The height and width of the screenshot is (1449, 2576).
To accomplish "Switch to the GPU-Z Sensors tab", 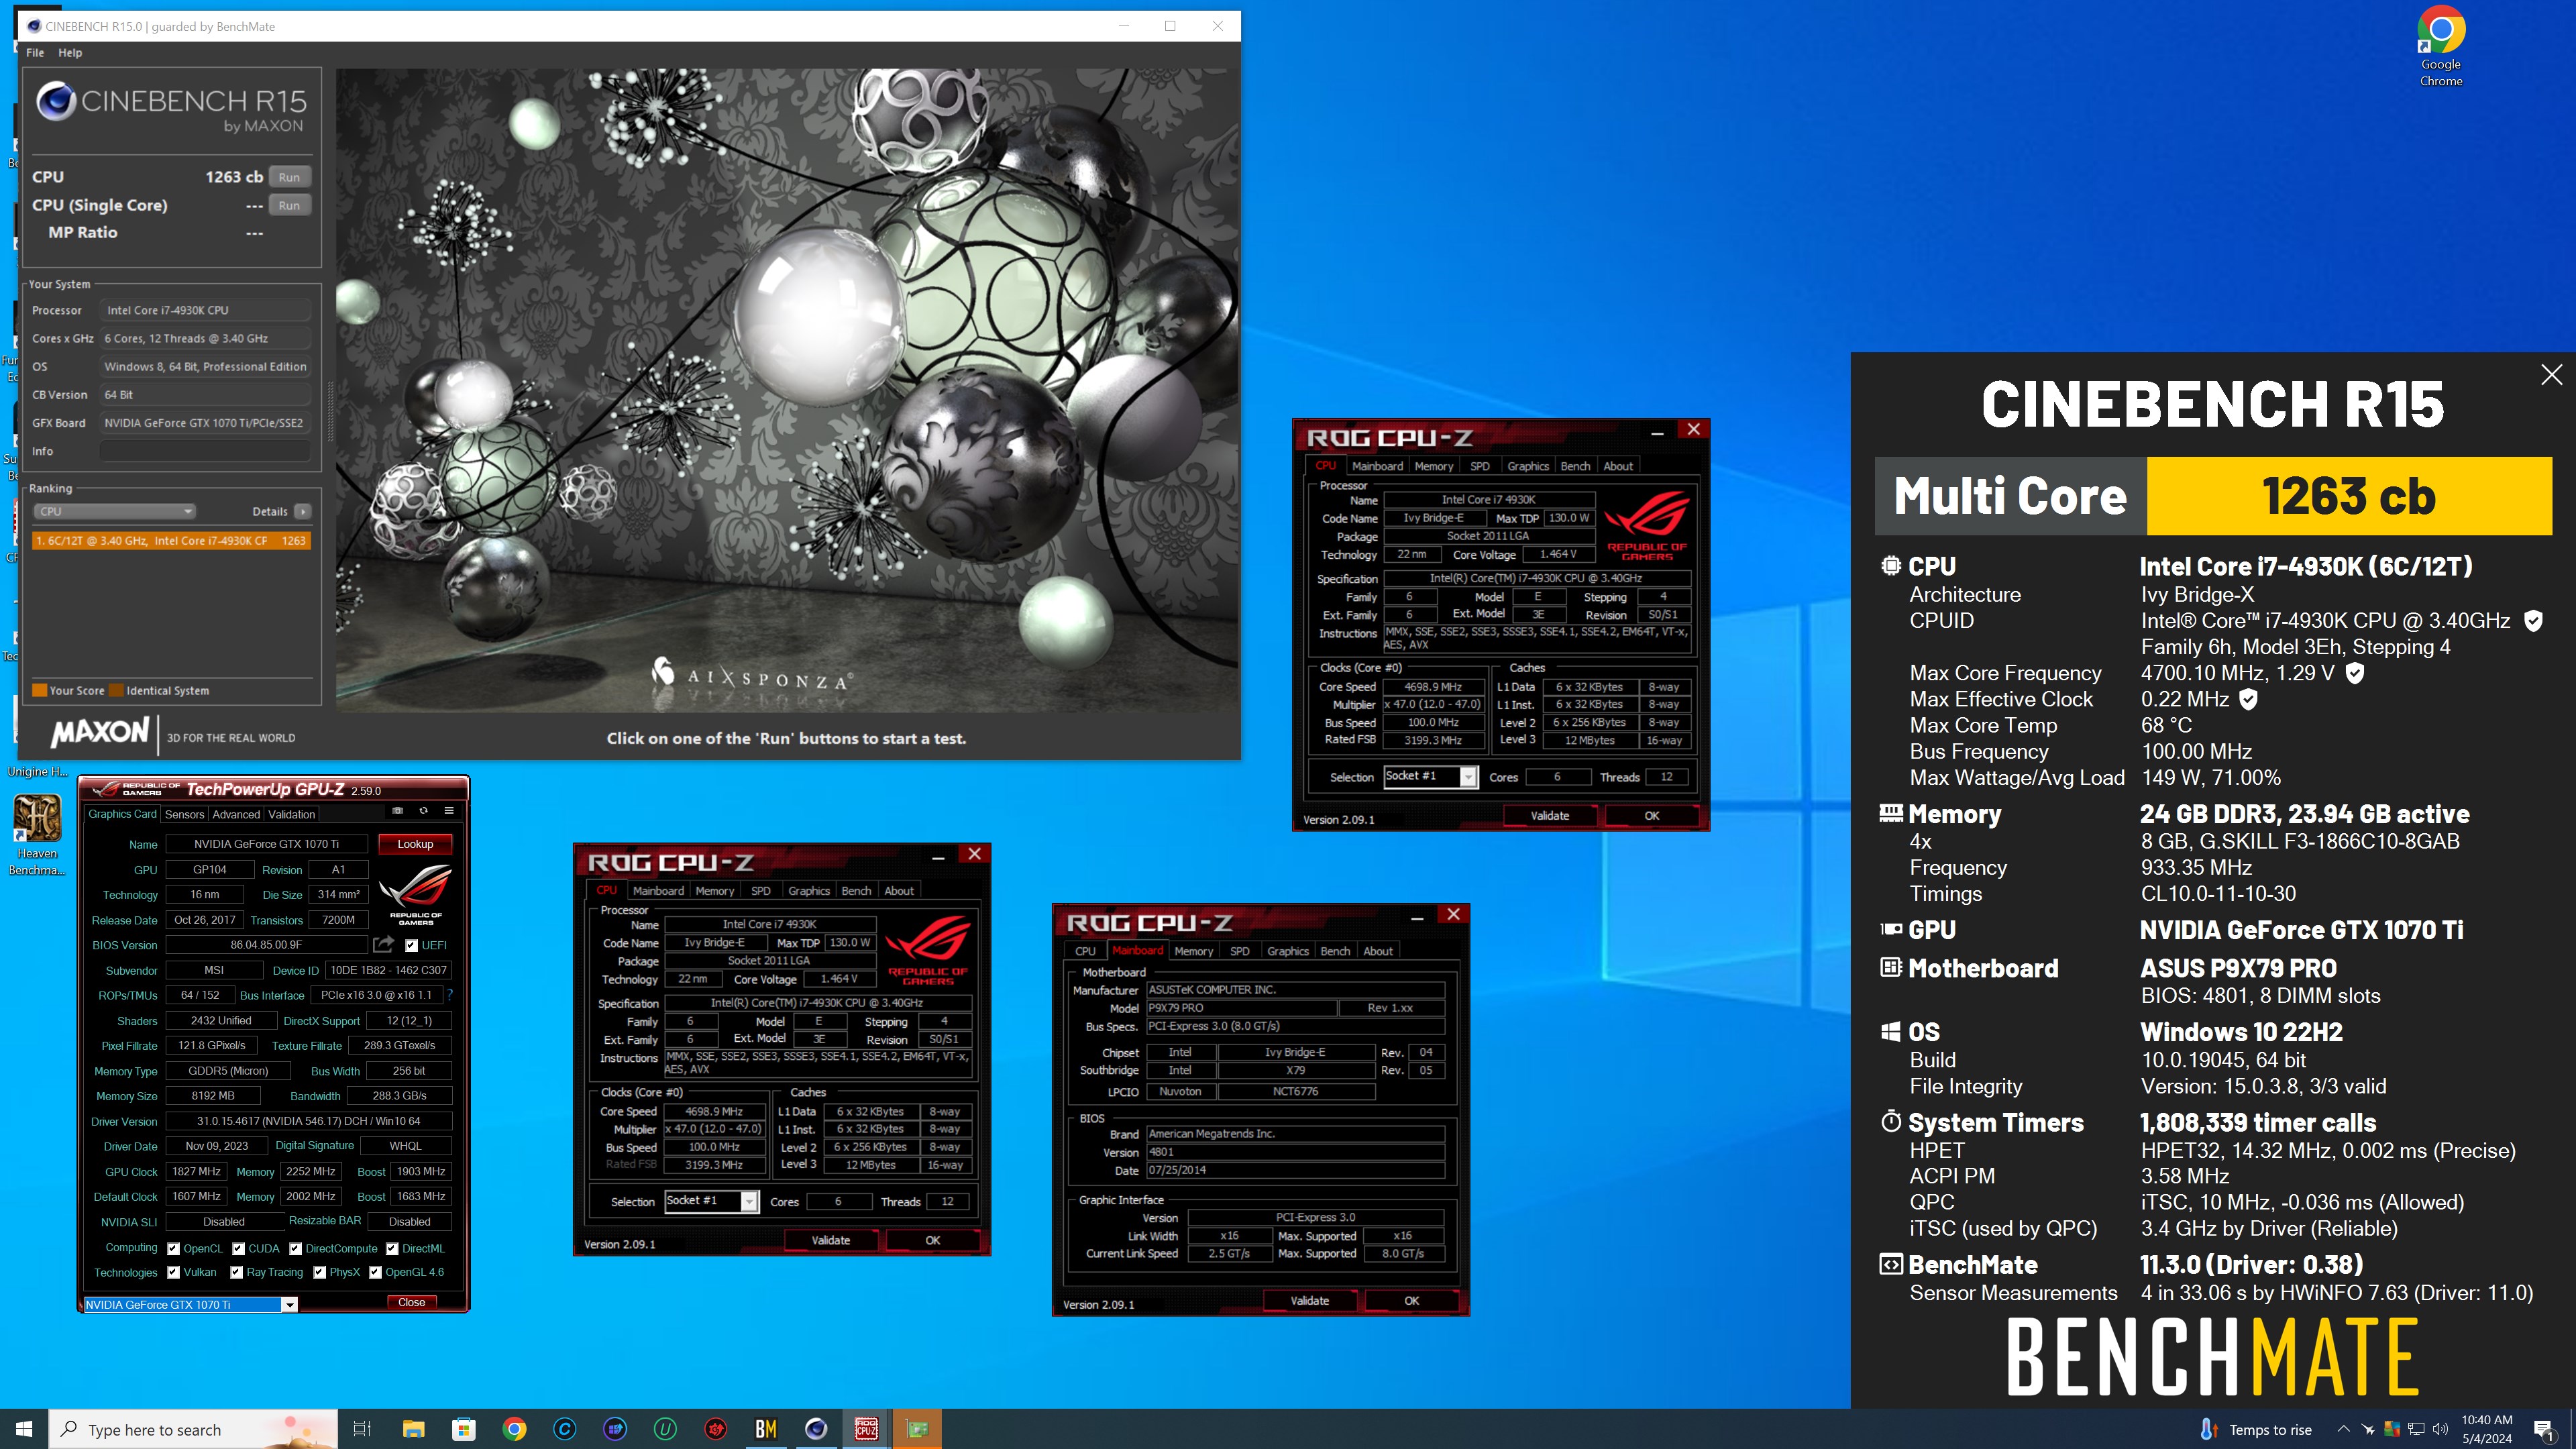I will click(184, 814).
